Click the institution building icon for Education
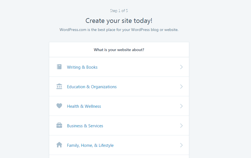The image size is (251, 158). click(59, 87)
